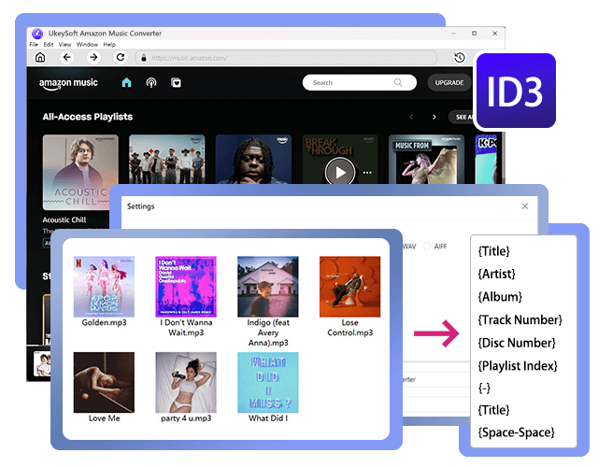The width and height of the screenshot is (598, 467).
Task: Click the music.amazon.com address bar
Action: pos(286,58)
